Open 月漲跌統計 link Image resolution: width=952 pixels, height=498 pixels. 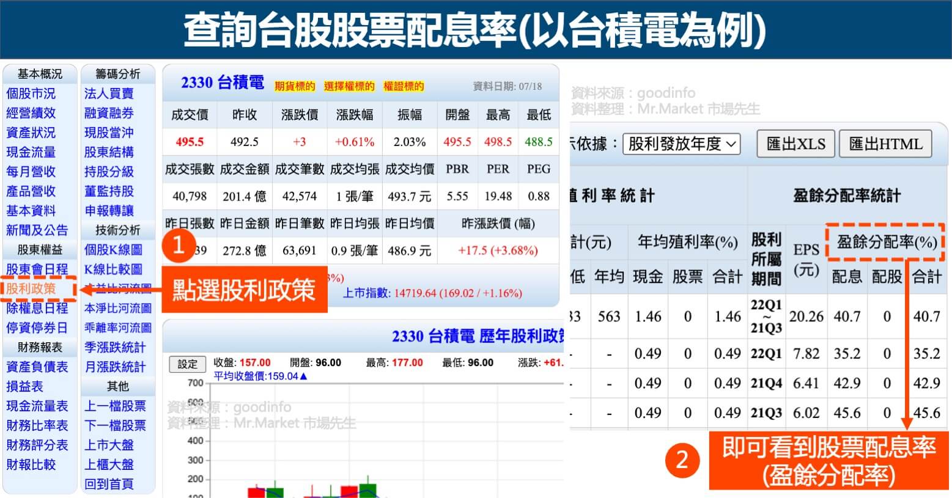pyautogui.click(x=115, y=367)
